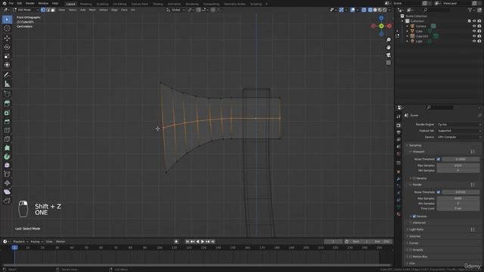Screen dimensions: 484x272
Task: Click the Render Max Samples field
Action: tap(458, 199)
